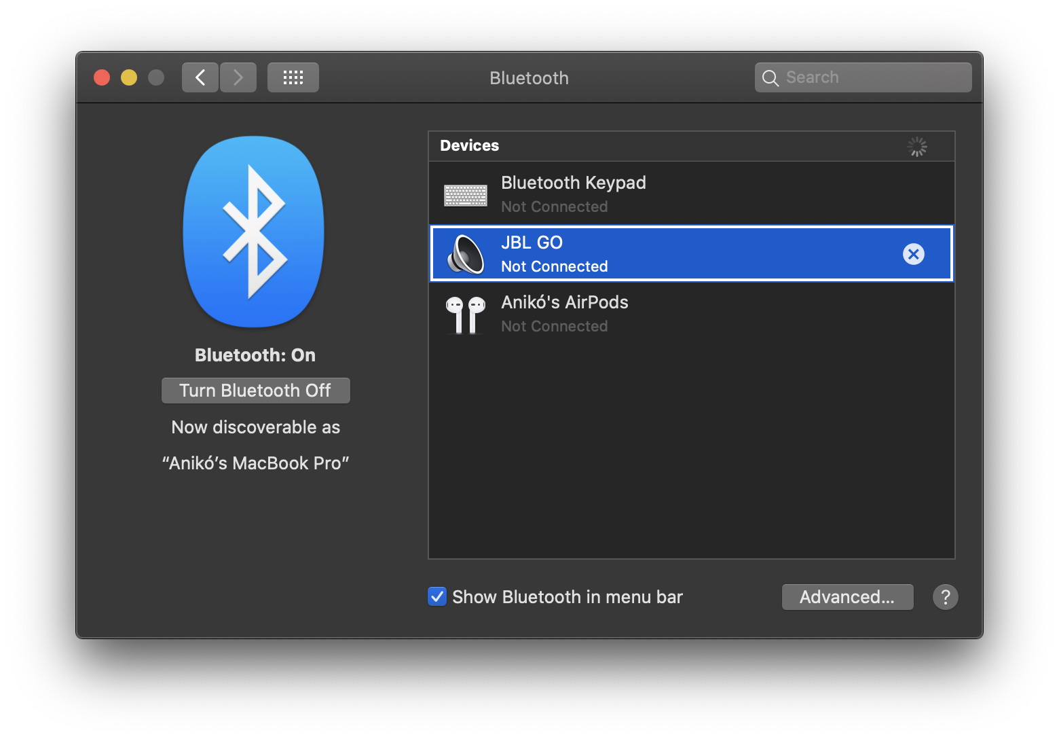The image size is (1059, 739).
Task: Click the AirPods icon
Action: tap(466, 314)
